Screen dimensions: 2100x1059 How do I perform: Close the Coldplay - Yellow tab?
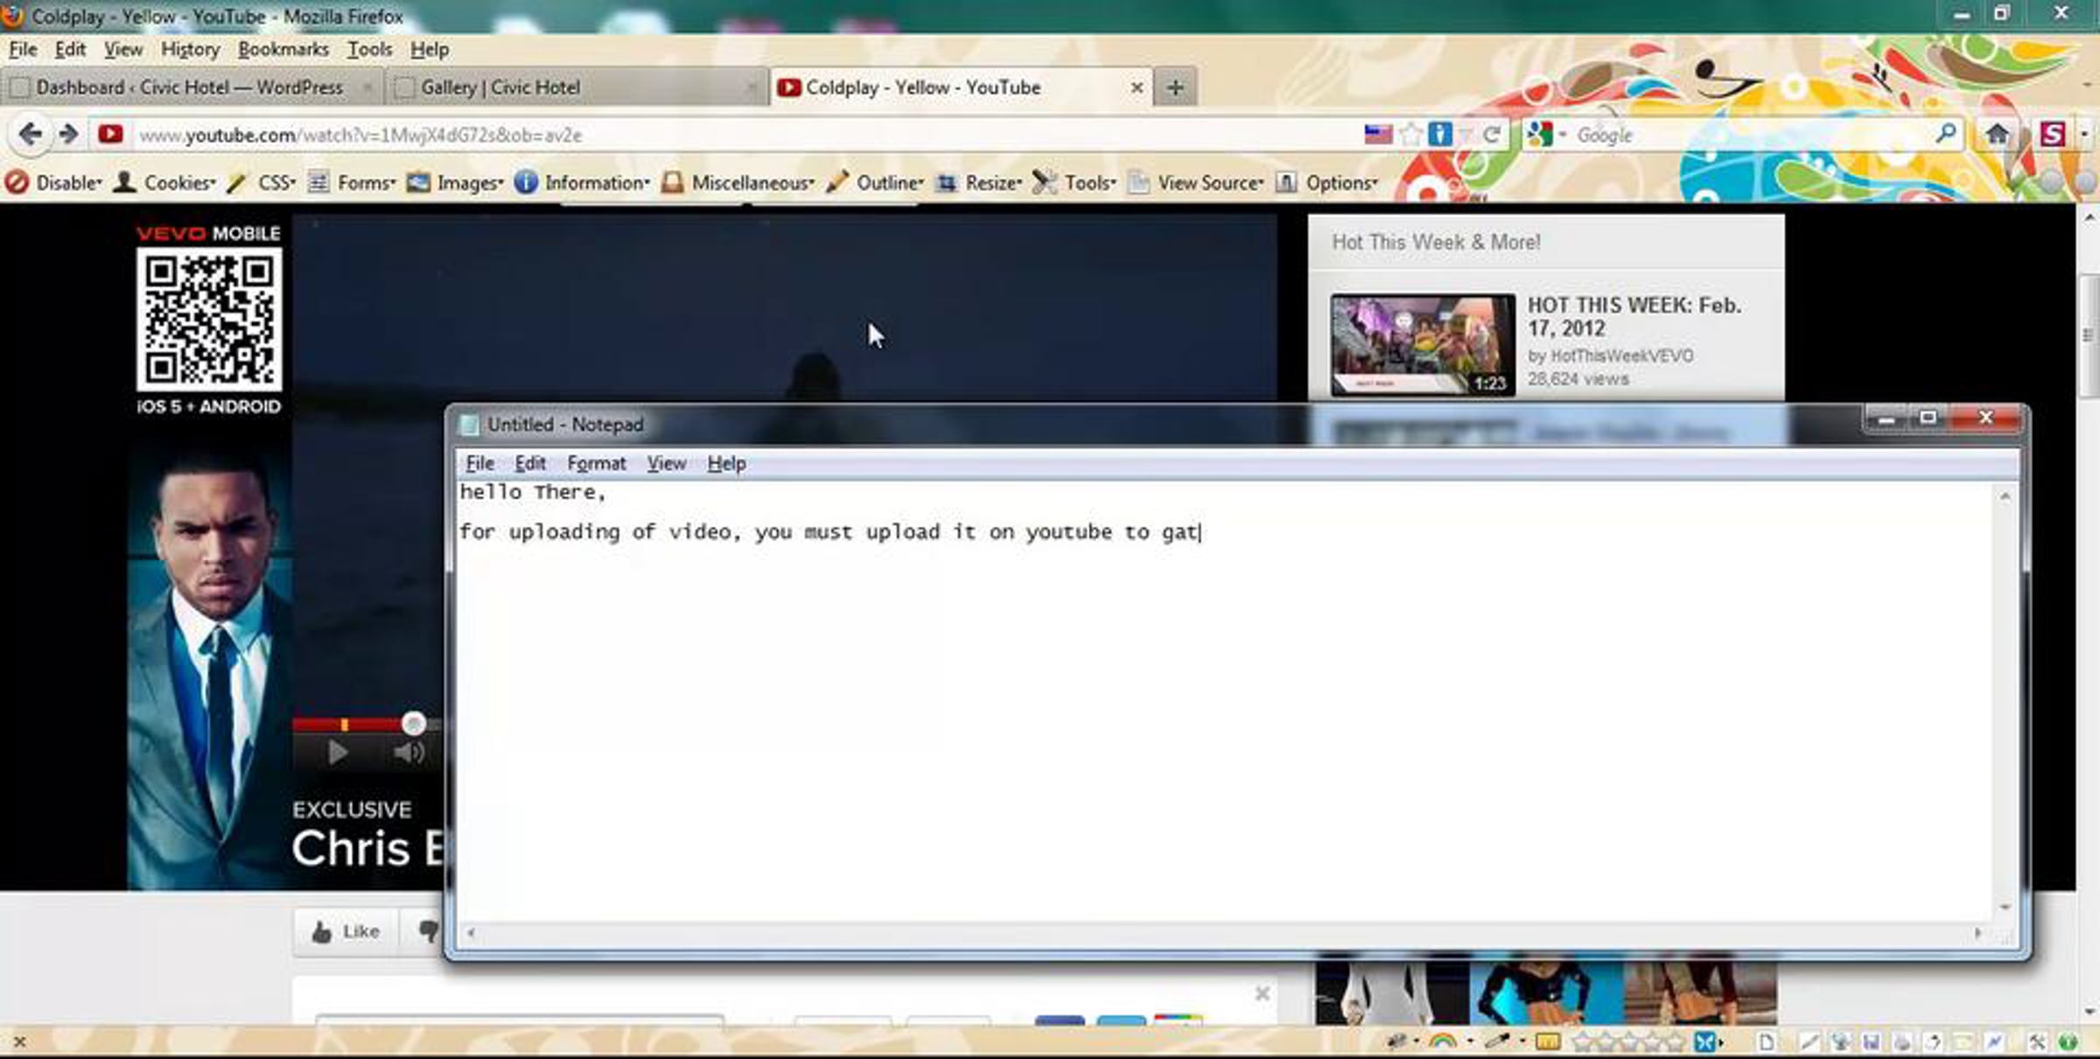tap(1137, 88)
